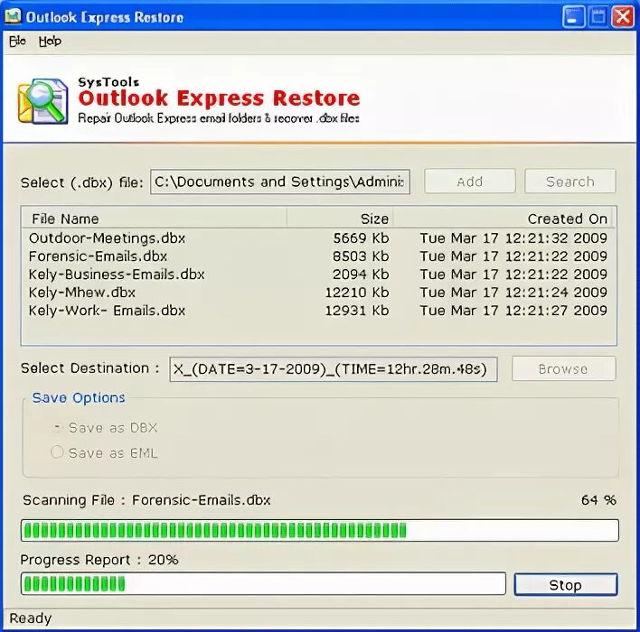Click the 8503 Kb size cell
640x632 pixels.
(x=361, y=256)
